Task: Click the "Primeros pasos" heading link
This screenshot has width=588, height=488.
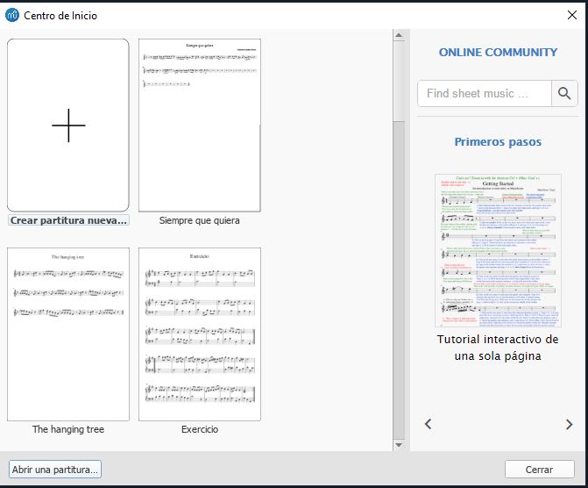Action: coord(498,141)
